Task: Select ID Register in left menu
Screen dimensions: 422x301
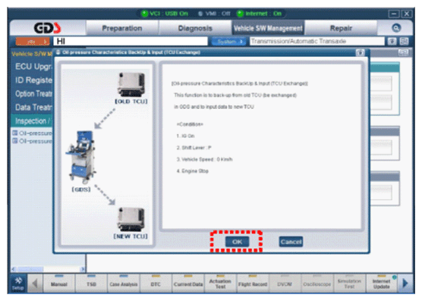Action: 33,80
